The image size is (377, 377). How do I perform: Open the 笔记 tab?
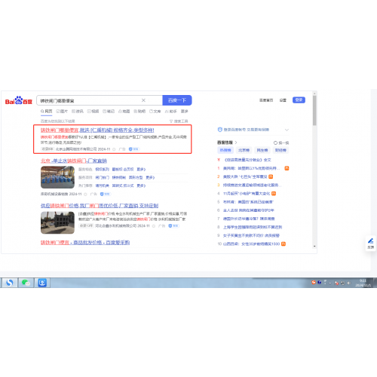click(109, 111)
